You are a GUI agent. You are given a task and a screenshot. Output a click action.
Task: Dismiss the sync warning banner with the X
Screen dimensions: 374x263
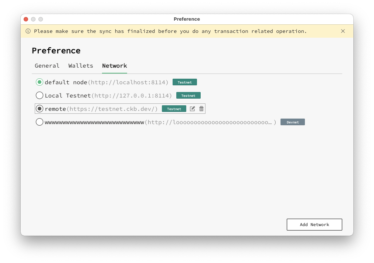click(x=343, y=31)
